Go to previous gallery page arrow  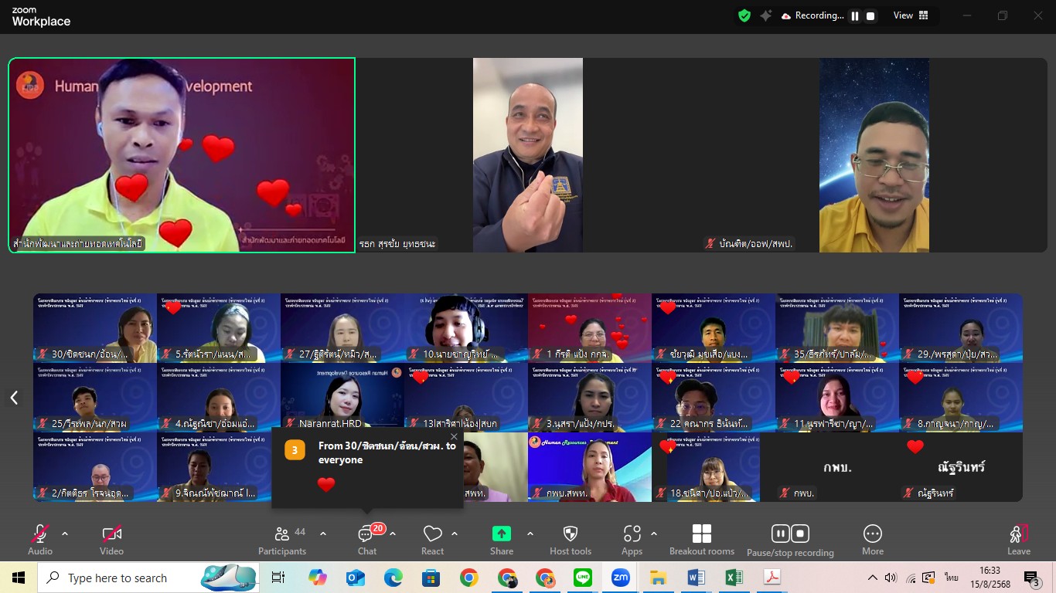click(x=14, y=398)
